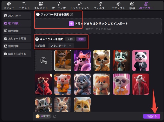Select the panda in tuxedo avatar
The width and height of the screenshot is (164, 122).
[141, 60]
